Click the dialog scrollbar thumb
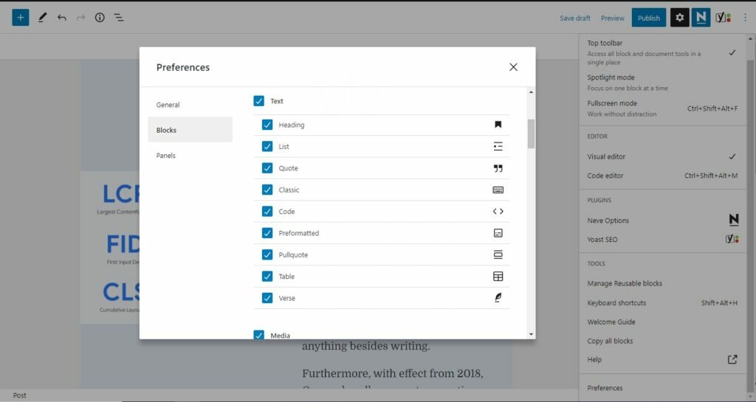756x402 pixels. click(531, 134)
